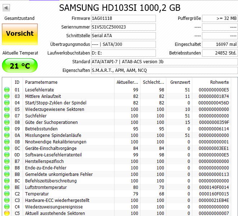Select raw value 00000021EB4E
Image resolution: width=238 pixels, height=216 pixels.
[x=214, y=200]
